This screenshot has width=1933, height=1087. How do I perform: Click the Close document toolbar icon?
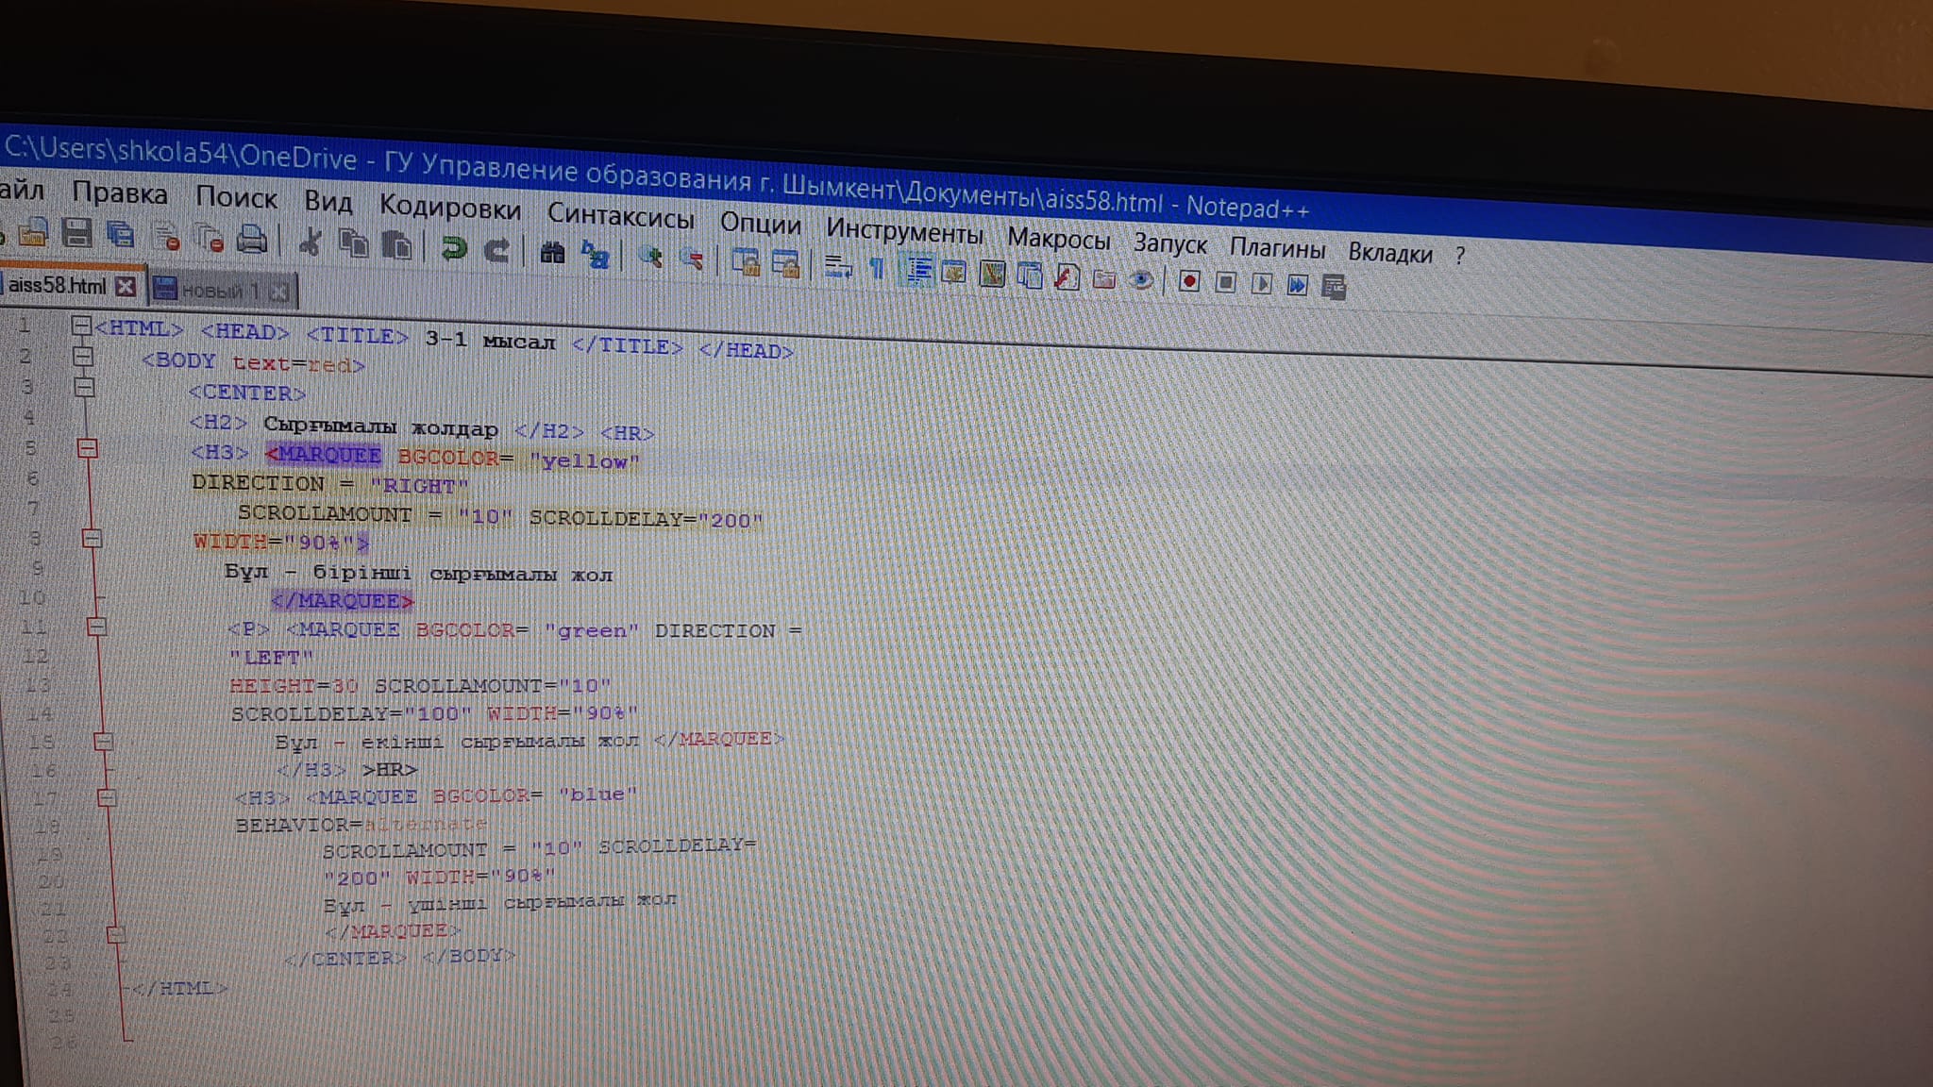point(167,236)
